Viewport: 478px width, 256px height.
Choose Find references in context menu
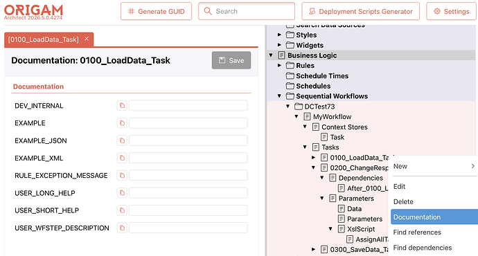tap(434, 232)
